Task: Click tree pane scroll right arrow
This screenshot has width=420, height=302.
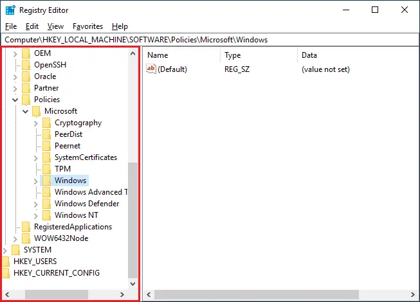Action: (x=122, y=294)
